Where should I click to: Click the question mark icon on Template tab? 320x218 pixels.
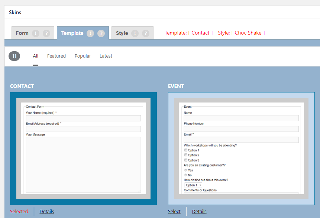pos(101,33)
